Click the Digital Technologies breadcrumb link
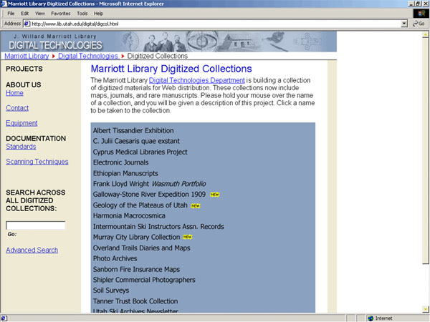 tap(88, 56)
